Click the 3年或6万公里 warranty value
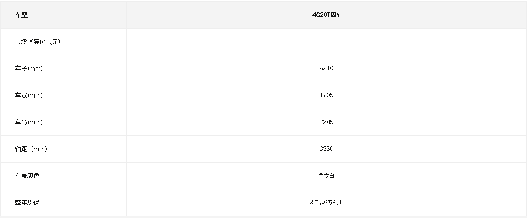The width and height of the screenshot is (528, 218). 327,203
